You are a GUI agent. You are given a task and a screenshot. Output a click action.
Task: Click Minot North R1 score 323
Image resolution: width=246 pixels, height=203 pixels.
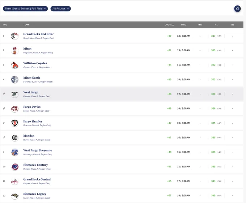[x=213, y=79]
